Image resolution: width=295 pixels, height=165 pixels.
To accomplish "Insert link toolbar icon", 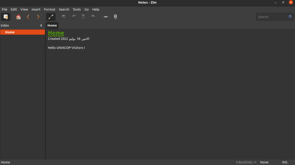I will tap(106, 17).
